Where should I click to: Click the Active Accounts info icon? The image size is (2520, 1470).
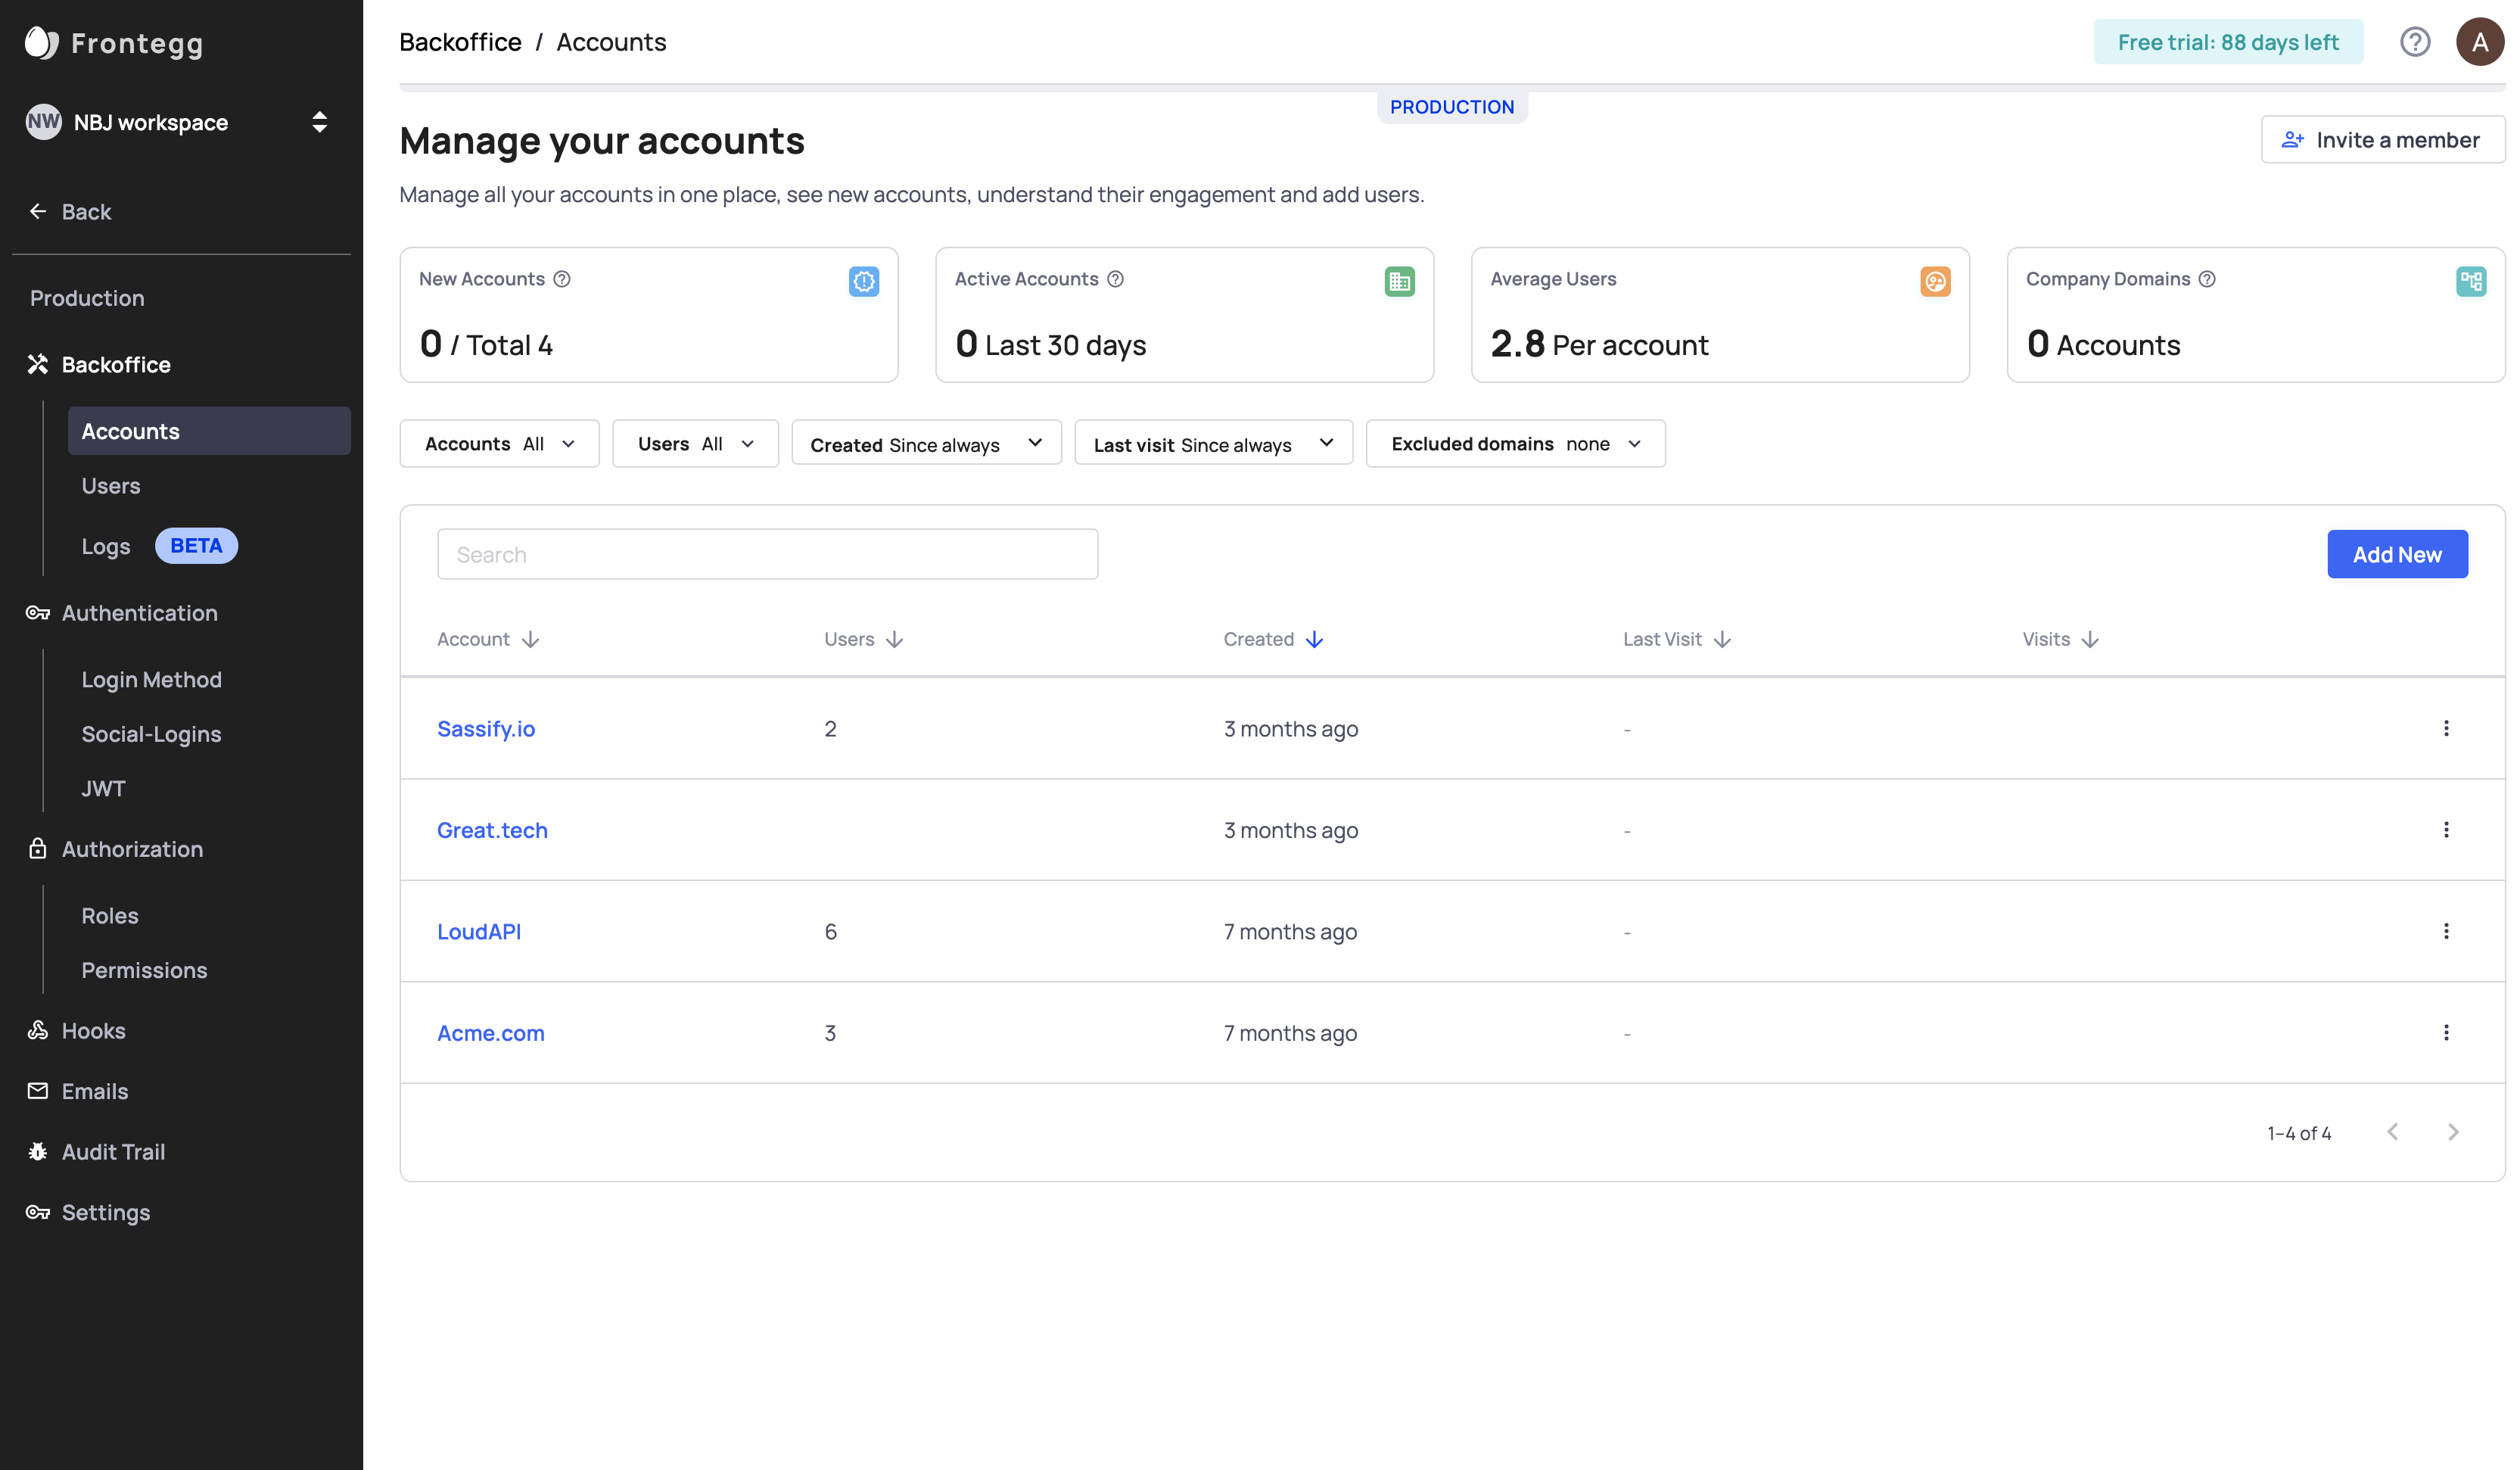[x=1115, y=279]
